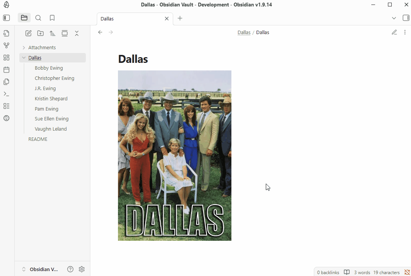
Task: Open the tab list dropdown arrow
Action: tap(394, 18)
